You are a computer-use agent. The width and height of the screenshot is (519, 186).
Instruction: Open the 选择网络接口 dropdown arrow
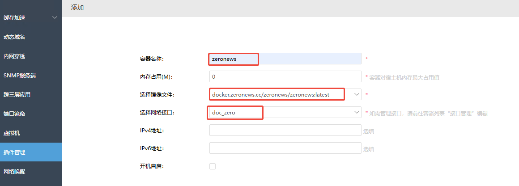coord(357,112)
